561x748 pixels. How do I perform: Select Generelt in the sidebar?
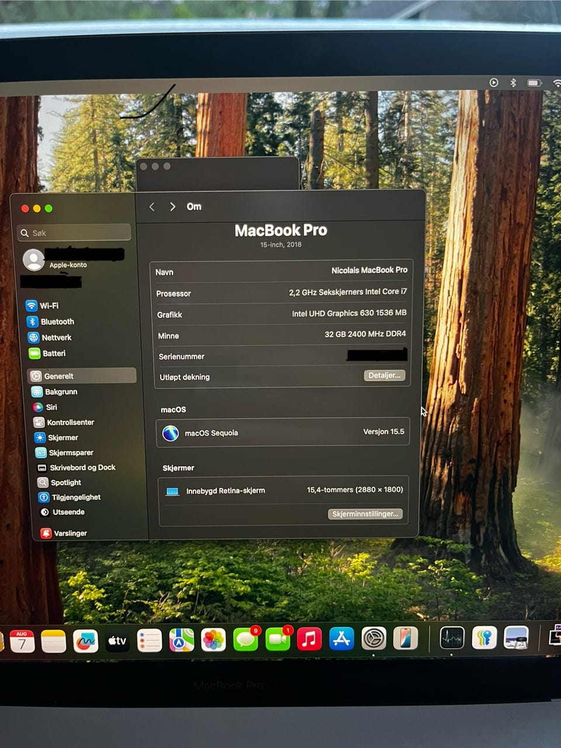82,376
